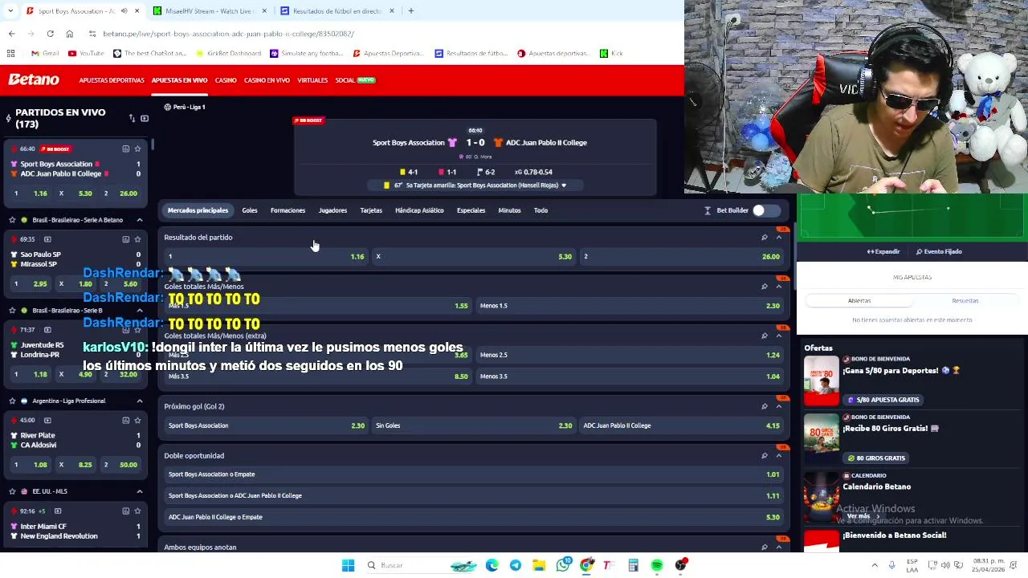The height and width of the screenshot is (578, 1028).
Task: Collapse the Resultado del partido section
Action: click(x=778, y=238)
